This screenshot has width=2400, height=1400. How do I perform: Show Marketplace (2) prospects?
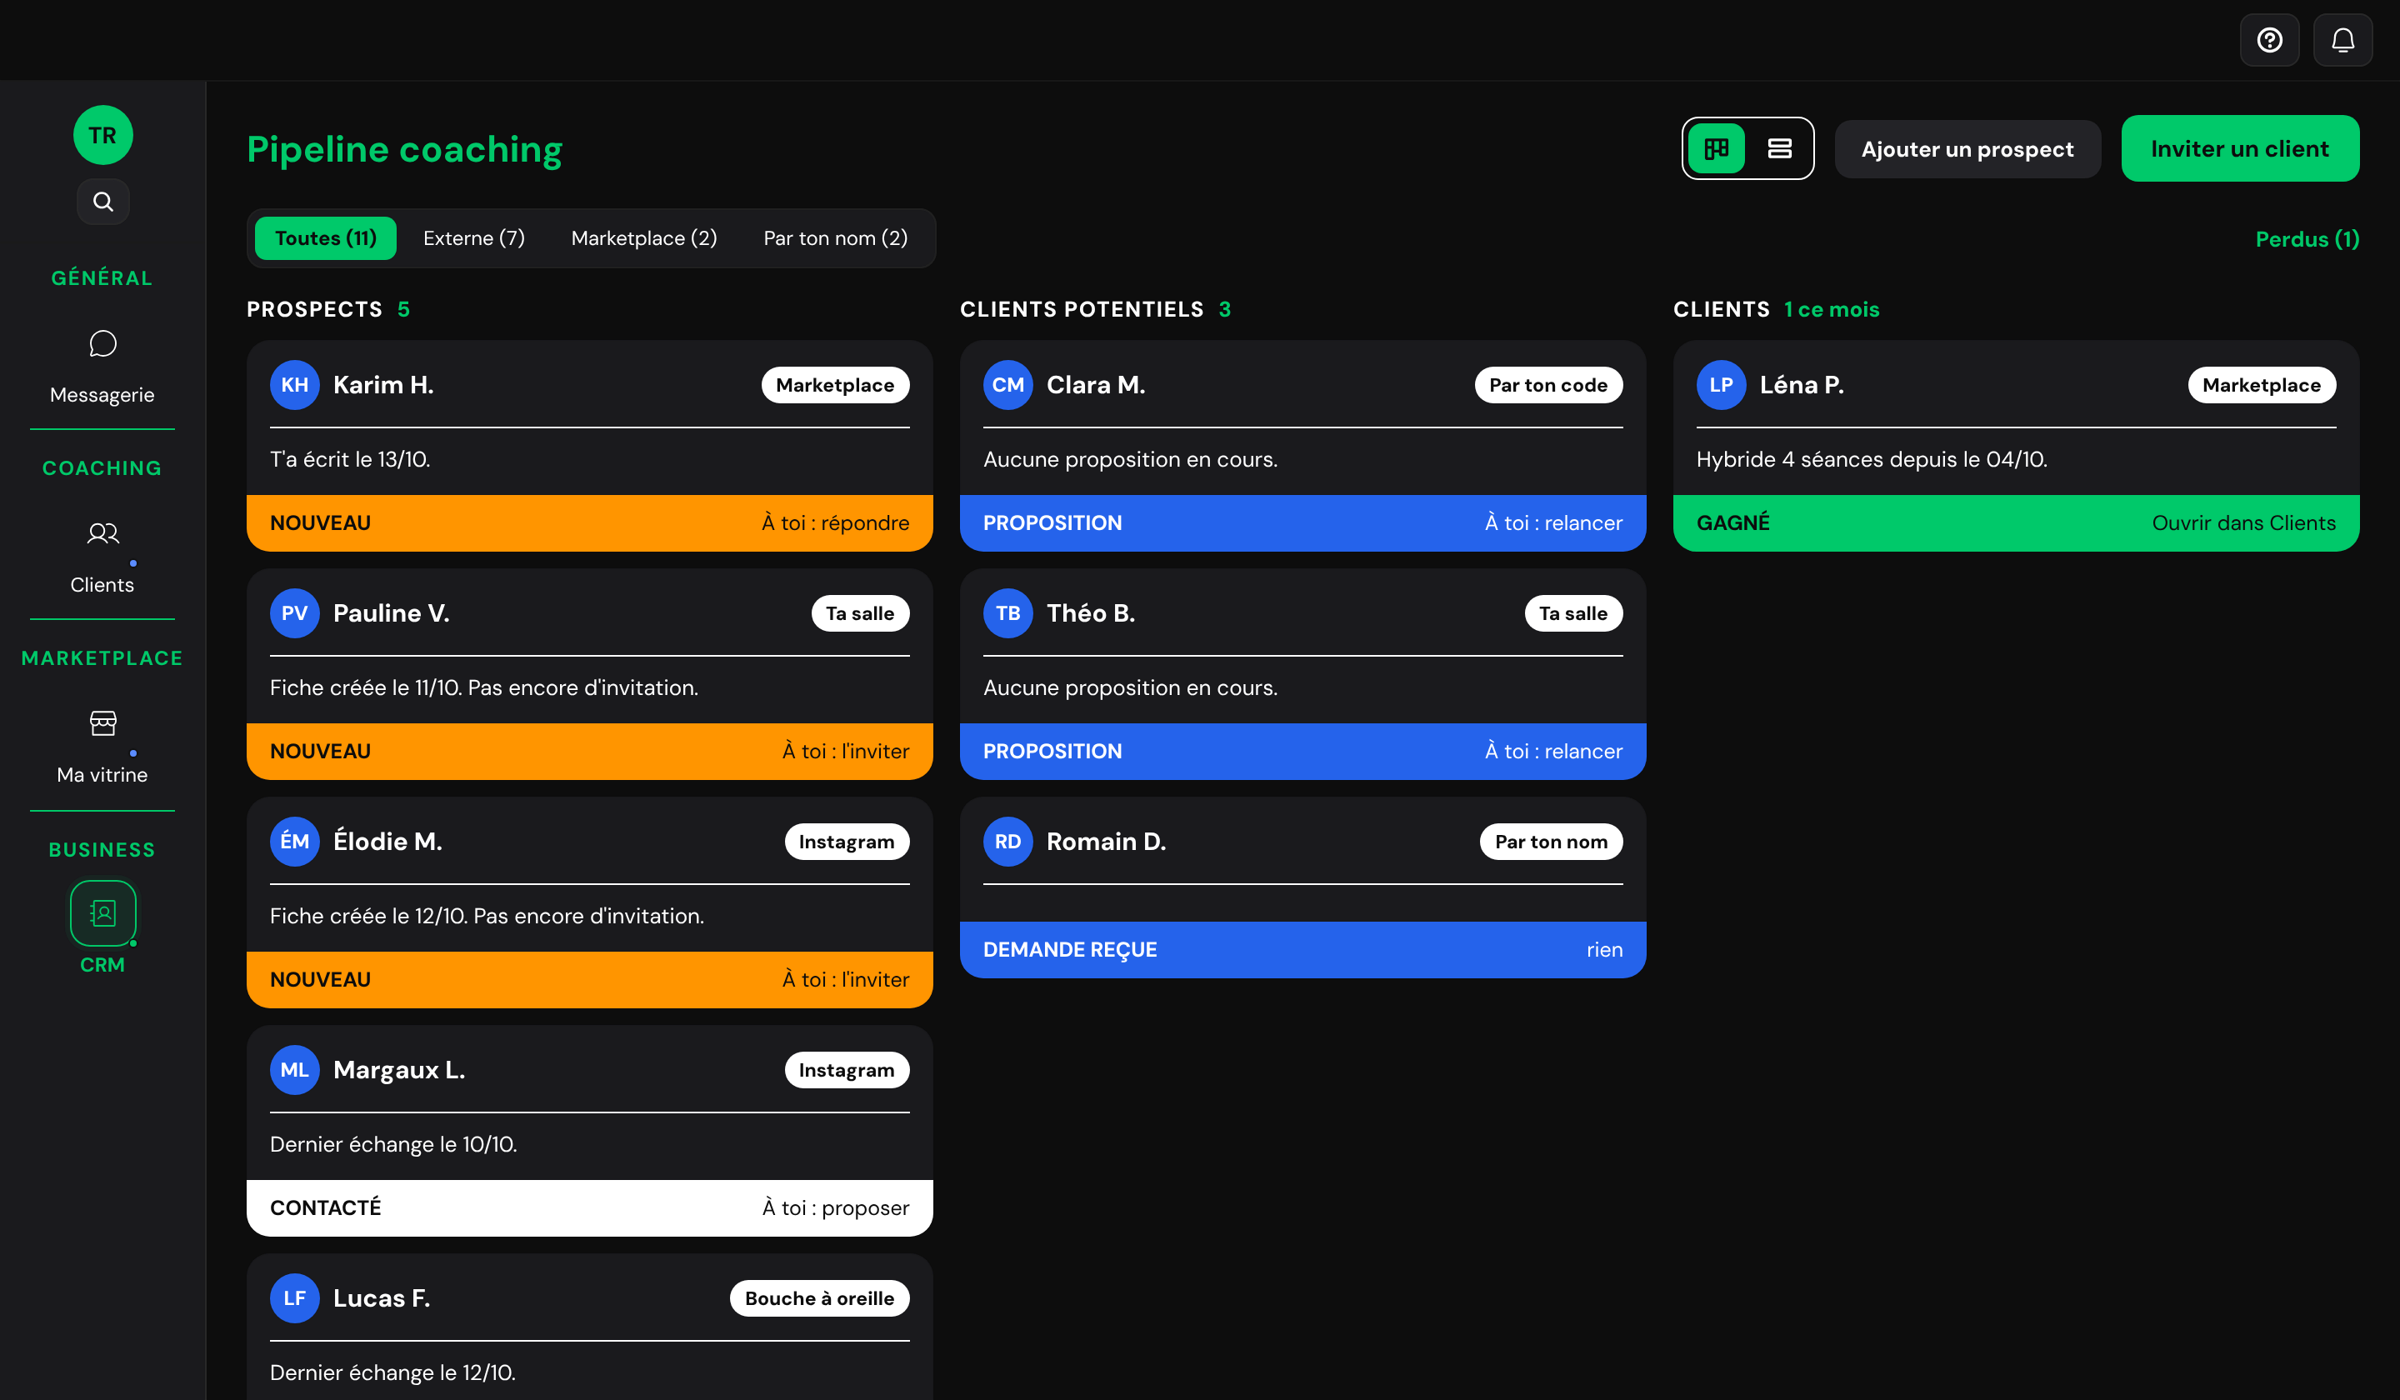click(644, 238)
